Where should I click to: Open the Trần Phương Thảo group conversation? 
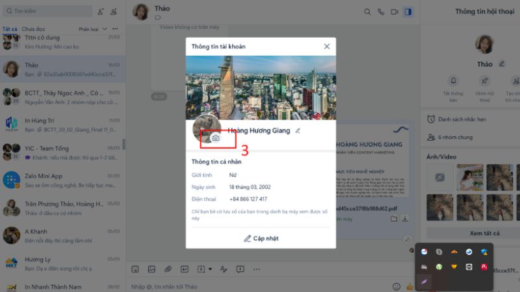pos(62,208)
